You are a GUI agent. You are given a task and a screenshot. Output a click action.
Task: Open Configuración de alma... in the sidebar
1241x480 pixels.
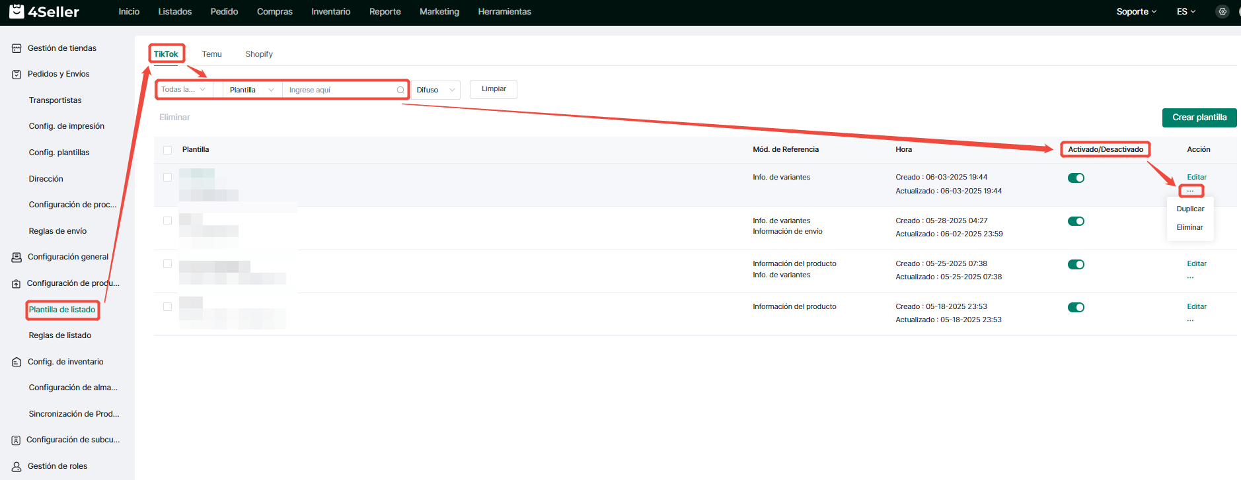pos(73,388)
